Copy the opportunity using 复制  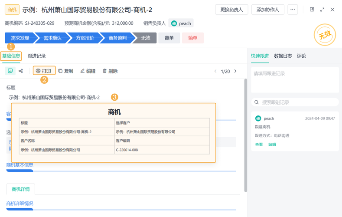click(66, 71)
